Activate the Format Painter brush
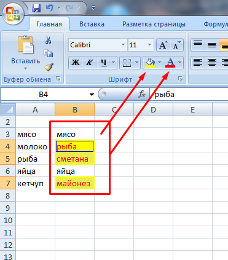Viewport: 228px width, 260px height. pos(49,67)
